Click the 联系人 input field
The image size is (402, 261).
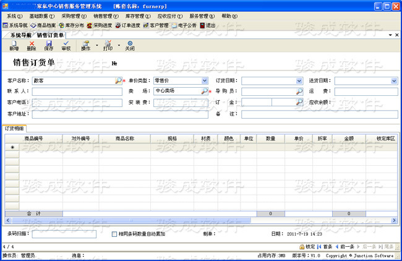click(77, 92)
